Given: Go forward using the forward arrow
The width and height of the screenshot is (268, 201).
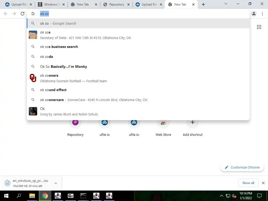Looking at the screenshot, I should pyautogui.click(x=14, y=14).
